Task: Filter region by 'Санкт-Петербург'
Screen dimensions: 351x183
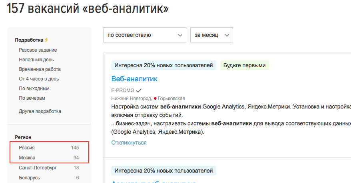Action: [38, 168]
